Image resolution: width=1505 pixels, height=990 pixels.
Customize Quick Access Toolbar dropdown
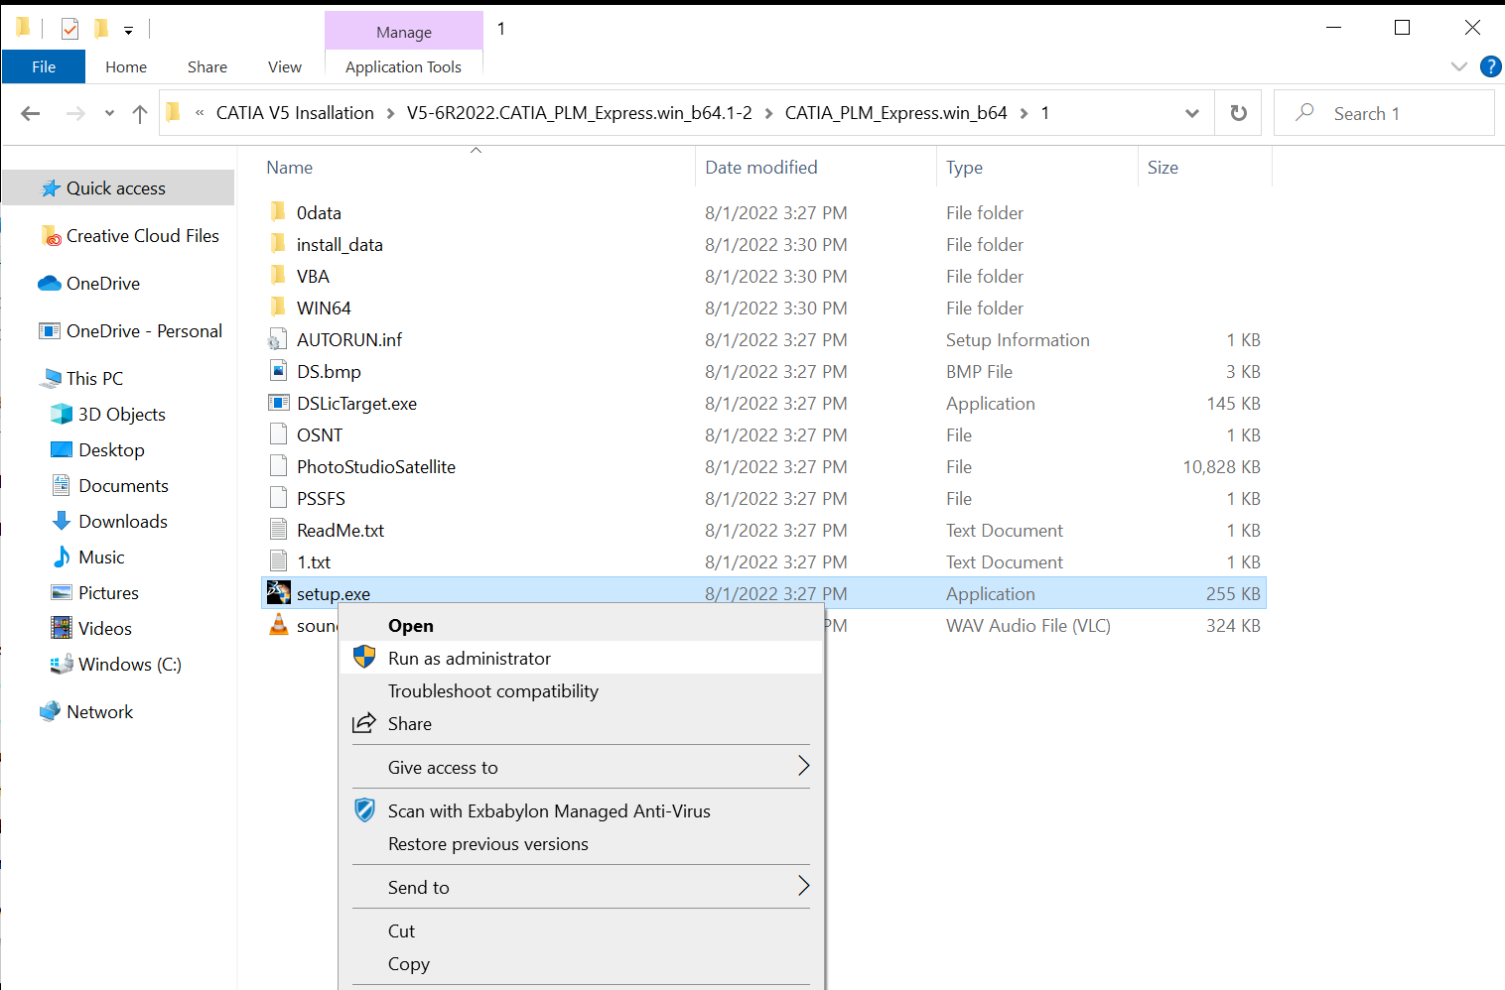tap(128, 30)
